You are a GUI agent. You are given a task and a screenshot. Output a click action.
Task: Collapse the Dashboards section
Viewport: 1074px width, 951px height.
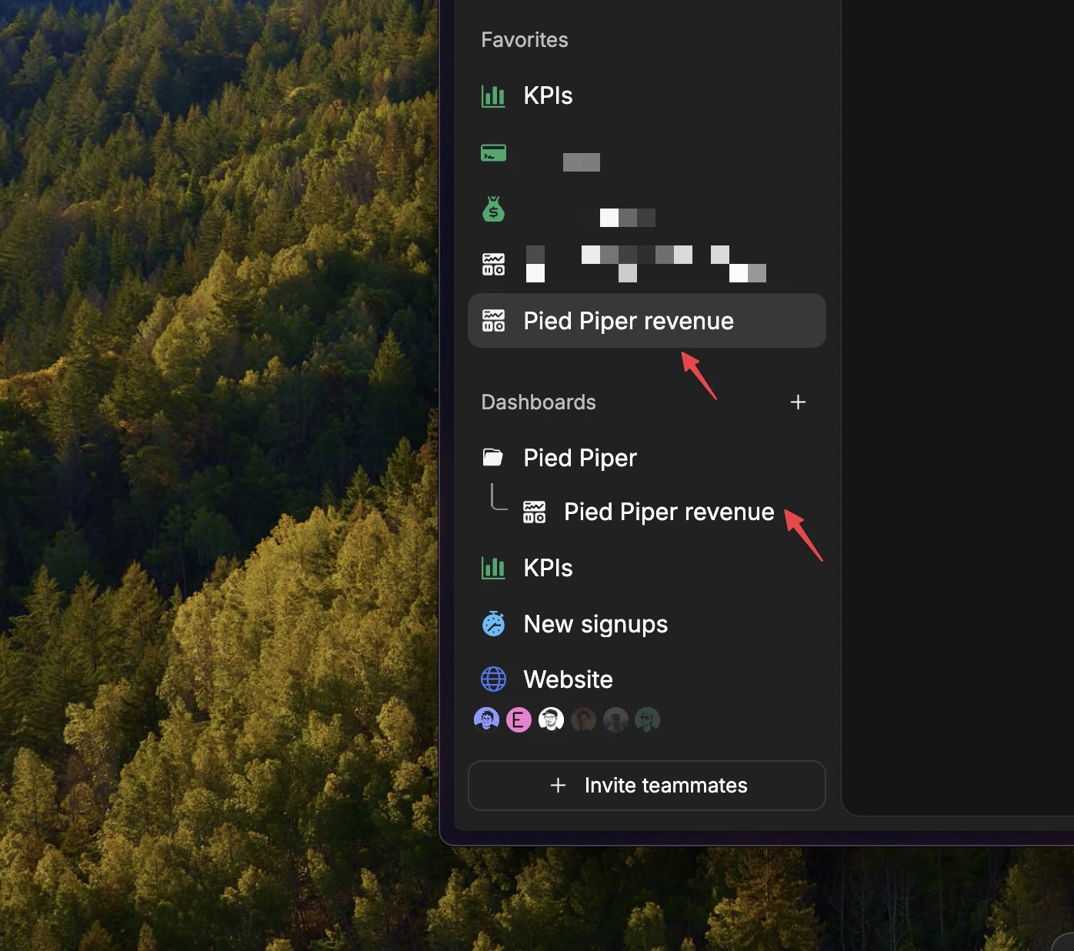tap(539, 402)
